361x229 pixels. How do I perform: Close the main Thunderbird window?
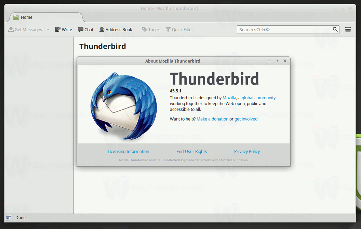pyautogui.click(x=350, y=8)
